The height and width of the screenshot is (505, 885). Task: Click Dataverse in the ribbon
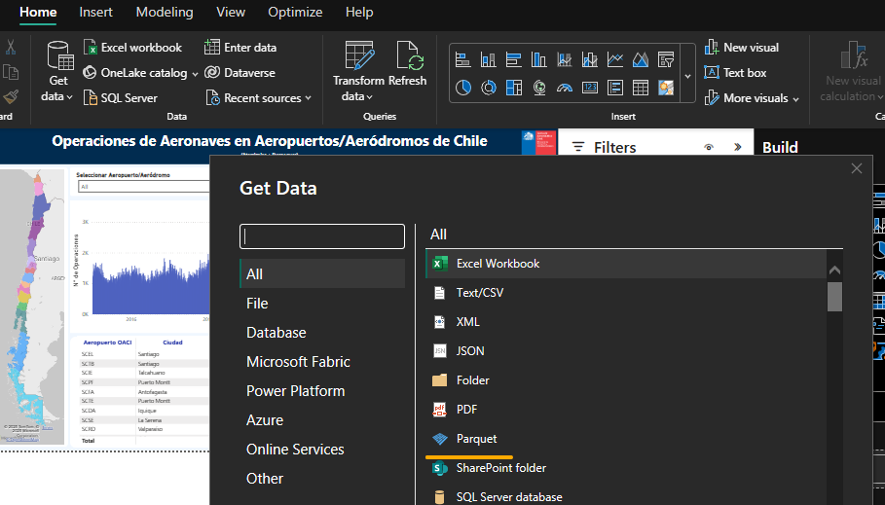coord(240,73)
